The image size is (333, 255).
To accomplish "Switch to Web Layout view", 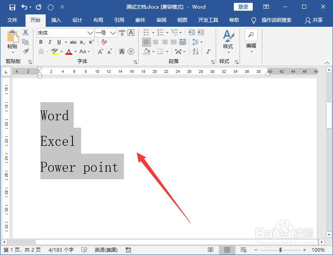I will tap(243, 250).
